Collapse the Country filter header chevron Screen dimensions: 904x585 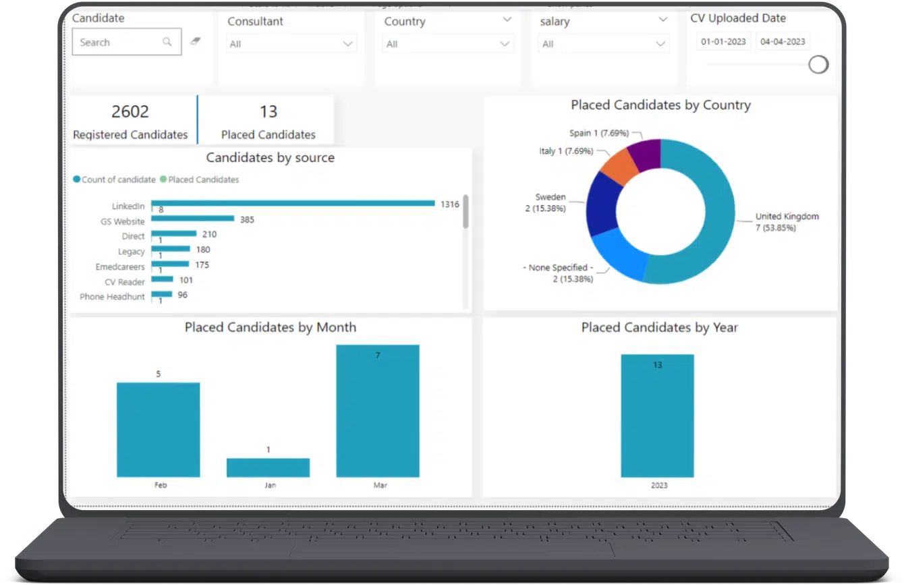point(507,20)
